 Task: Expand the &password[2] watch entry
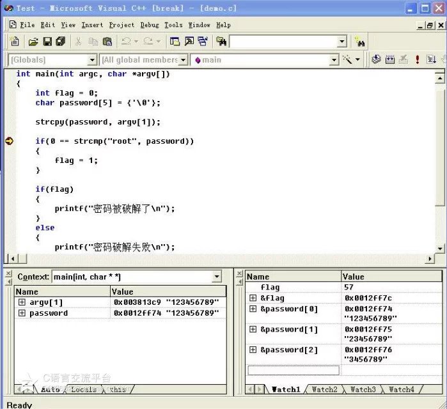click(253, 350)
